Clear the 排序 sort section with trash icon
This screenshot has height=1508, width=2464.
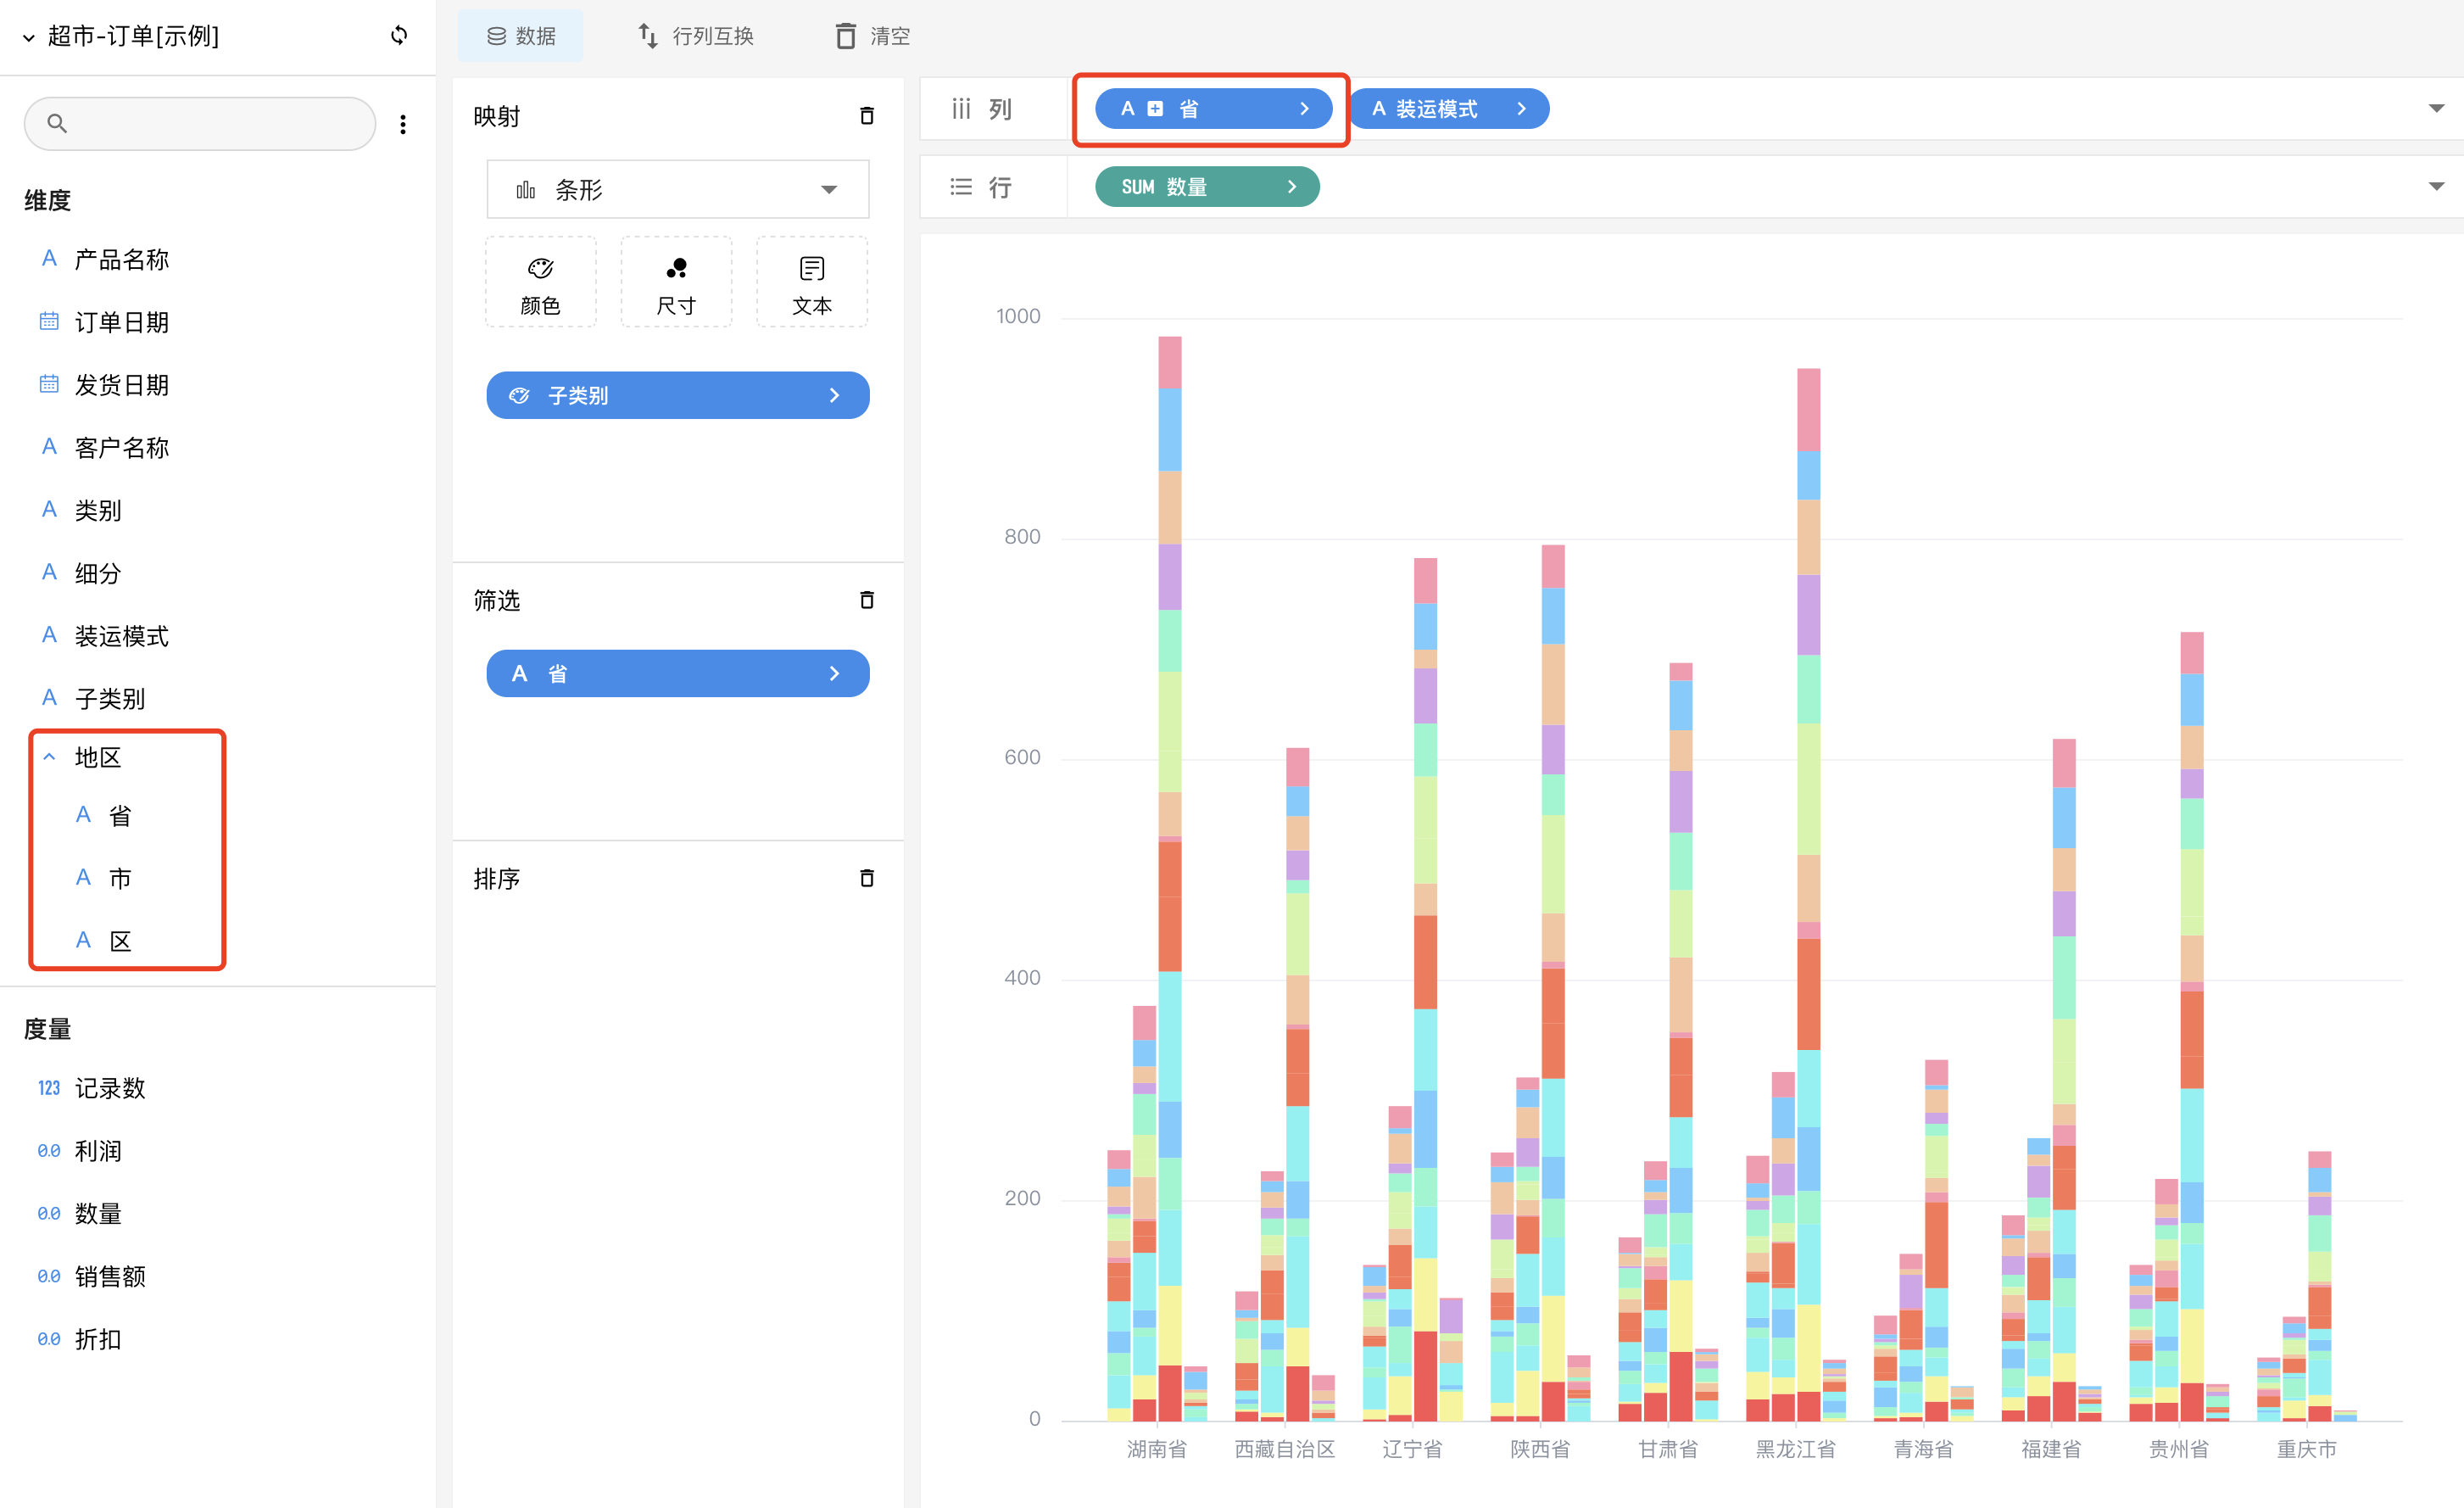[867, 878]
